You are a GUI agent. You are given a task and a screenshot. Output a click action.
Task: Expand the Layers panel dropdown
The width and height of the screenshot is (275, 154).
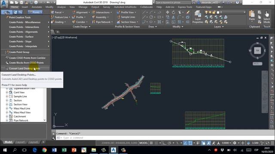click(x=219, y=27)
